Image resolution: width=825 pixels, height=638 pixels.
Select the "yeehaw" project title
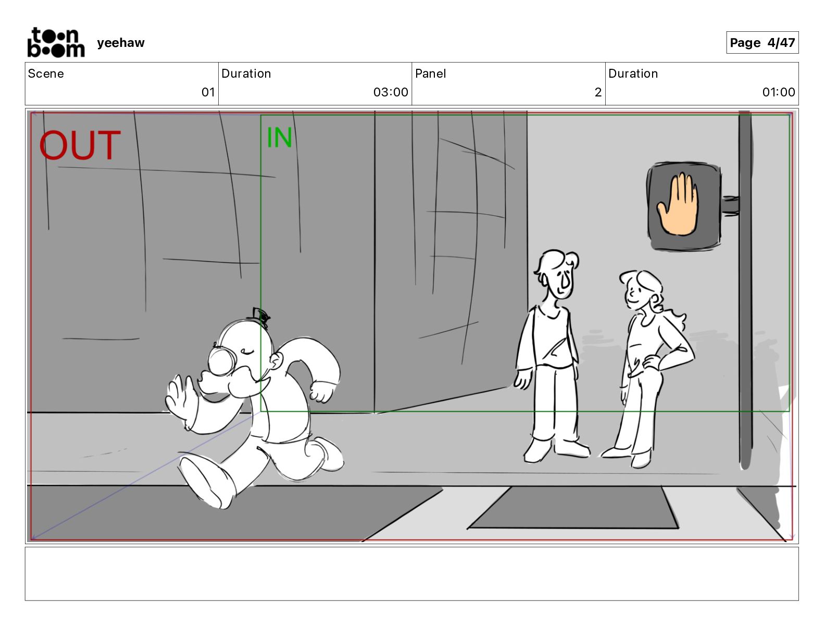coord(121,43)
